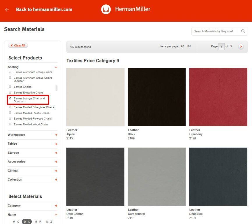Screen dimensions: 252x224
Task: Collapse the Seating section minus icon
Action: coord(56,67)
